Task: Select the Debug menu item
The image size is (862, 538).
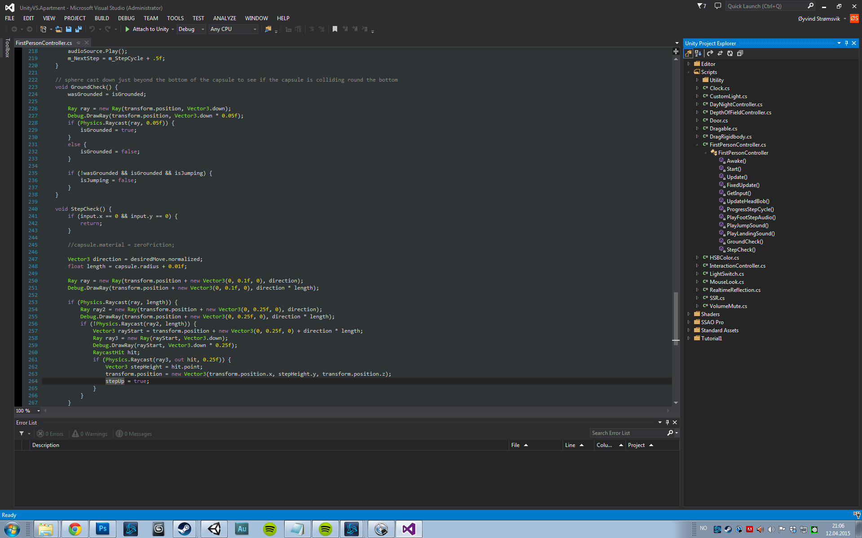Action: point(126,18)
